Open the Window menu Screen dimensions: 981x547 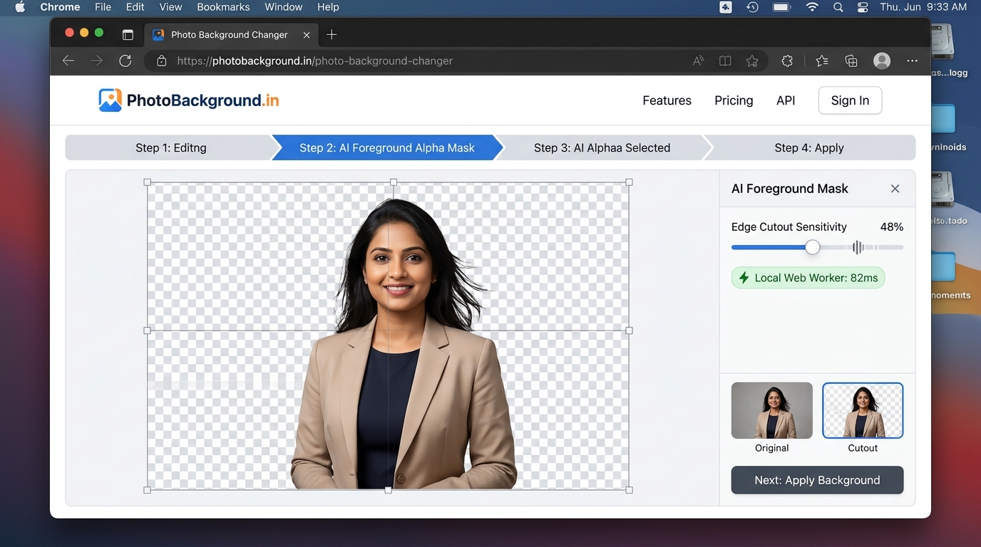click(284, 7)
